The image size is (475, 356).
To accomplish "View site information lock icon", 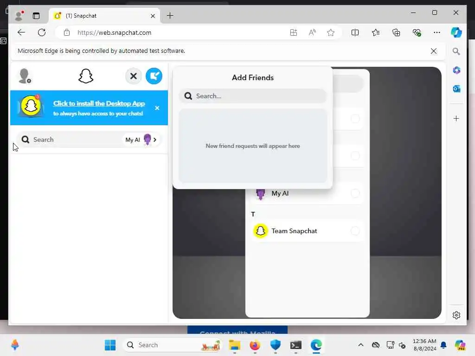I will pos(67,32).
